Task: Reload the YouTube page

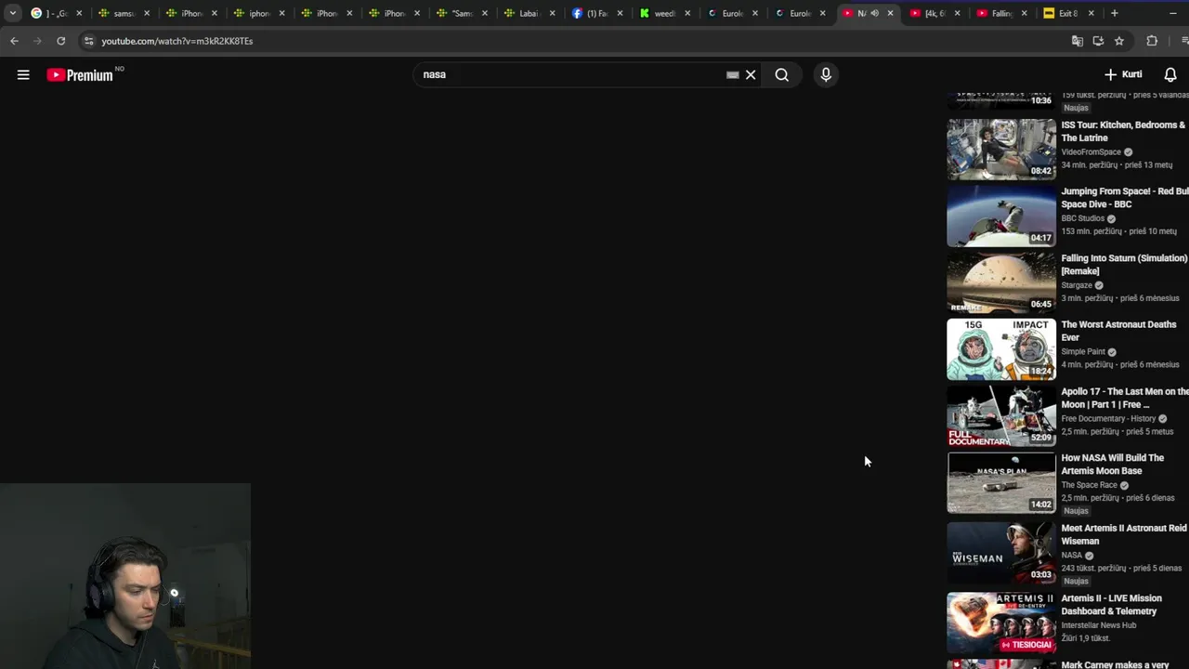Action: click(x=60, y=41)
